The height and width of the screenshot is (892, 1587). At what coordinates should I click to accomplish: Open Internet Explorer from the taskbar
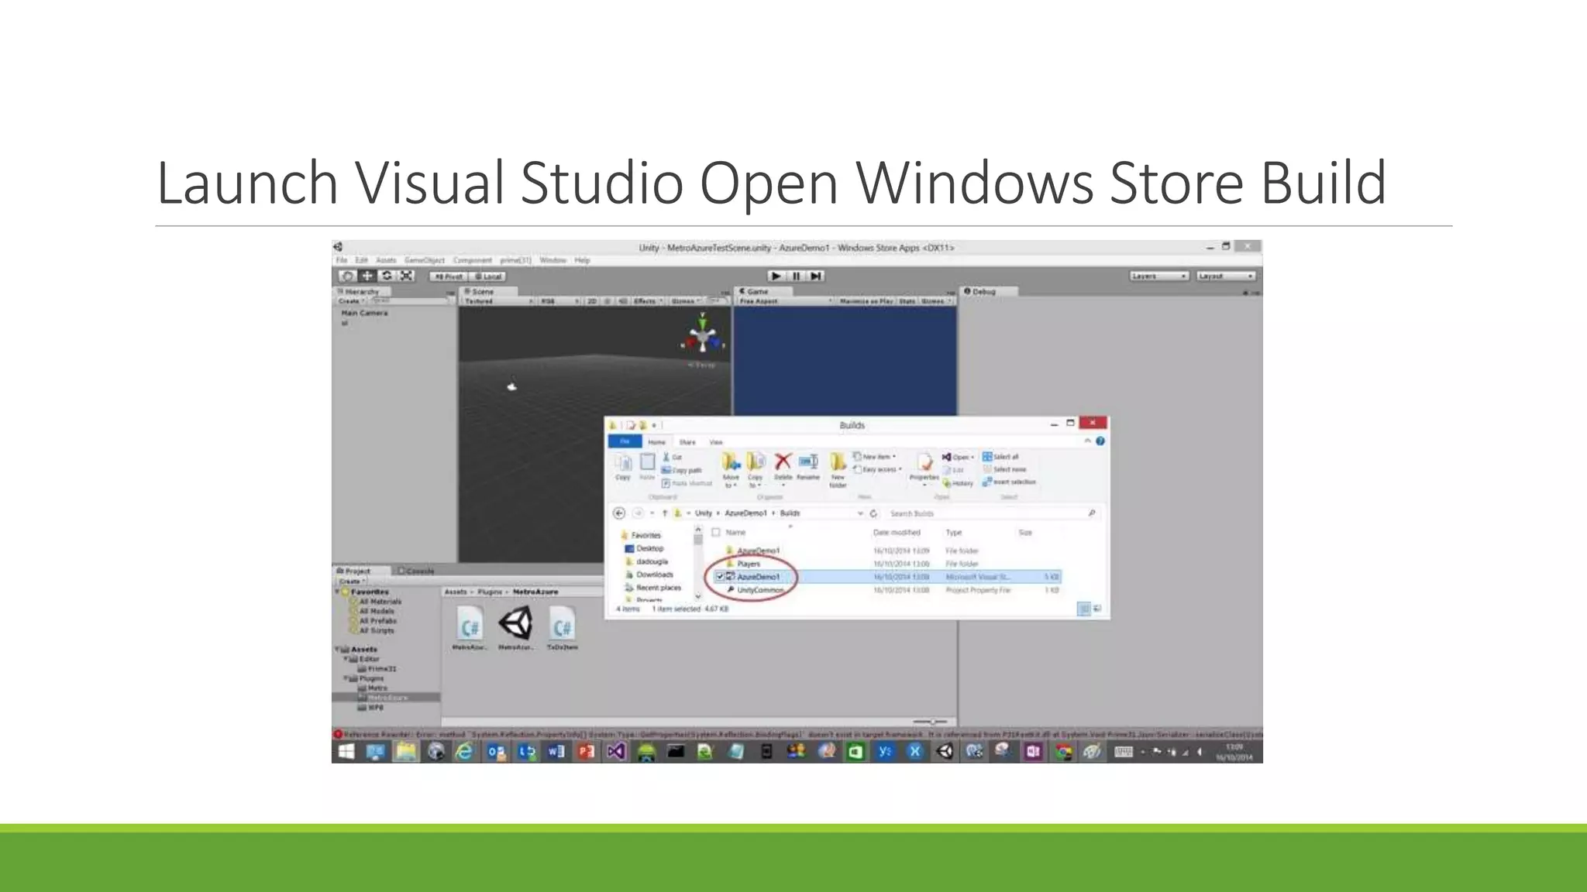[x=464, y=752]
